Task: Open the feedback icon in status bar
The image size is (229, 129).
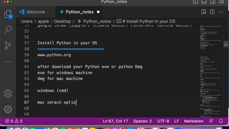Action: pos(211,121)
